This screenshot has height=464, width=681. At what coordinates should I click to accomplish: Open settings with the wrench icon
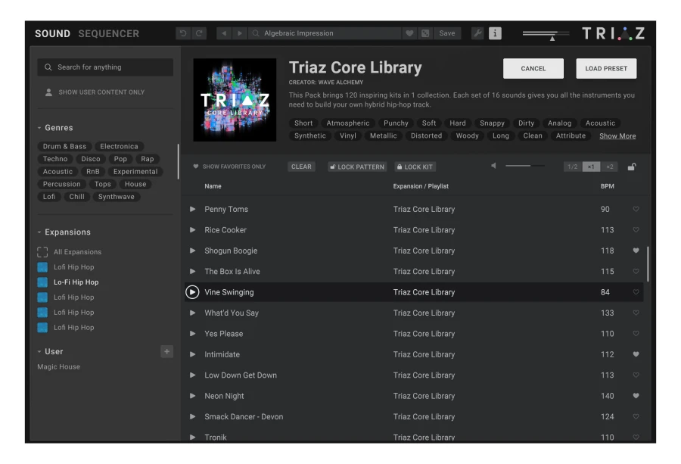tap(477, 33)
